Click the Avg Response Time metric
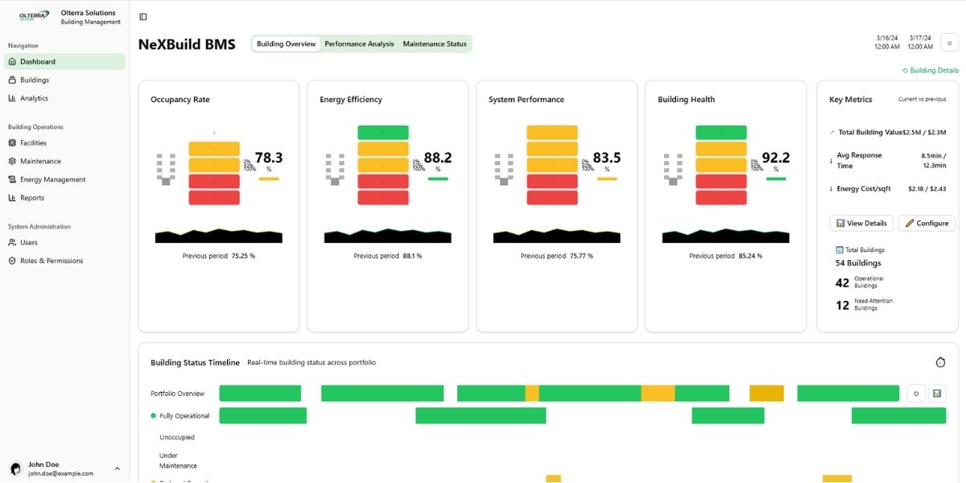Viewport: 966px width, 483px height. 887,160
